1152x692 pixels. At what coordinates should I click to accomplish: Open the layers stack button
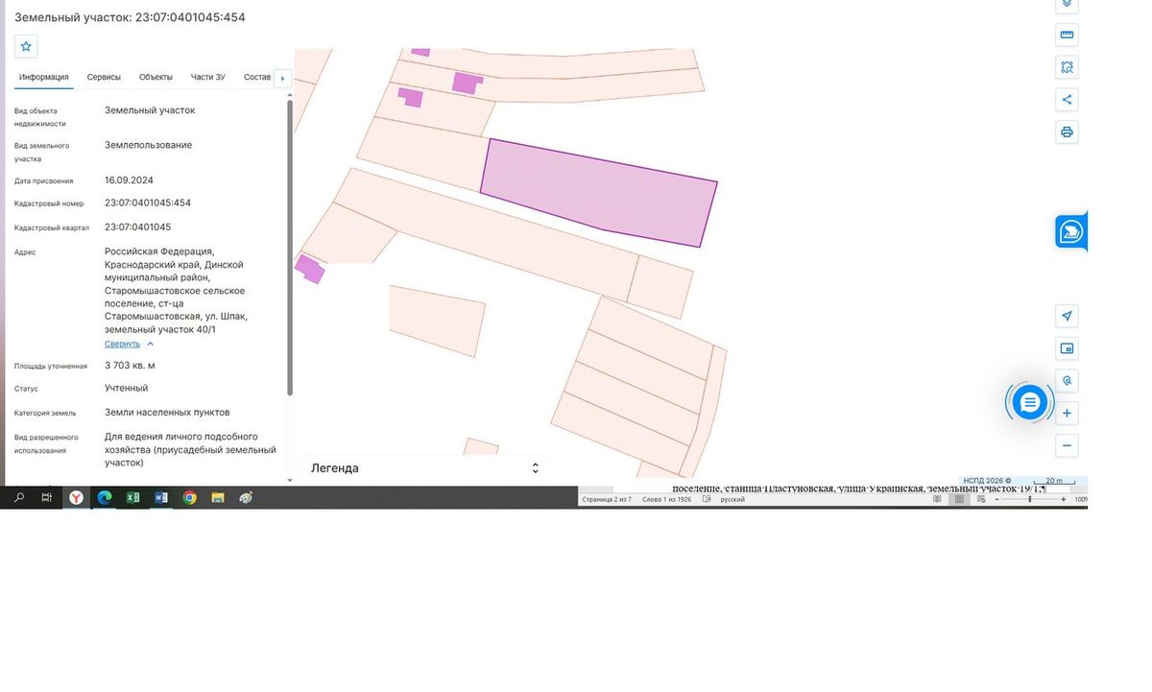click(1067, 5)
